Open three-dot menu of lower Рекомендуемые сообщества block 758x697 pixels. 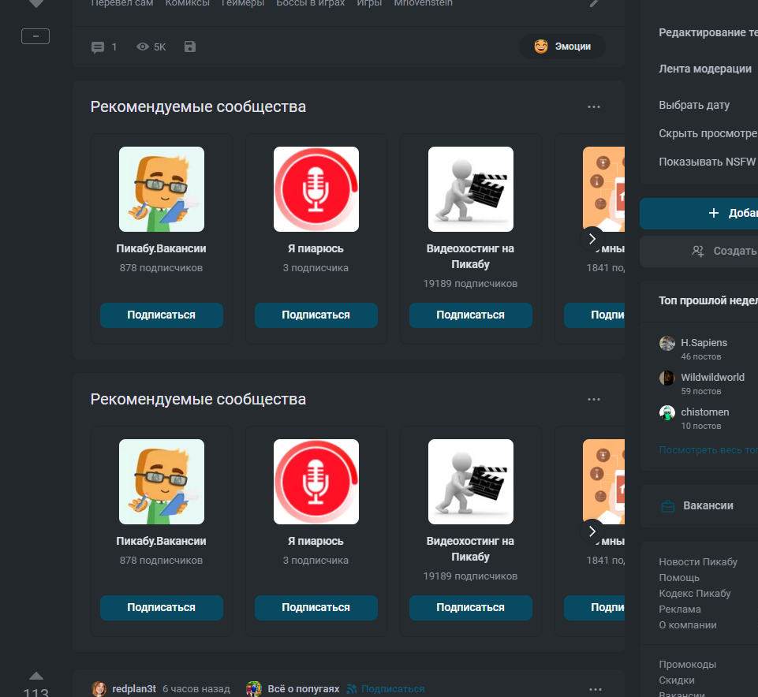coord(594,400)
